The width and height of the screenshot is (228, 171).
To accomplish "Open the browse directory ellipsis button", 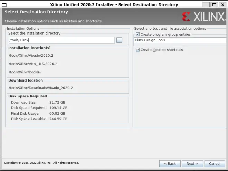I will [x=119, y=40].
